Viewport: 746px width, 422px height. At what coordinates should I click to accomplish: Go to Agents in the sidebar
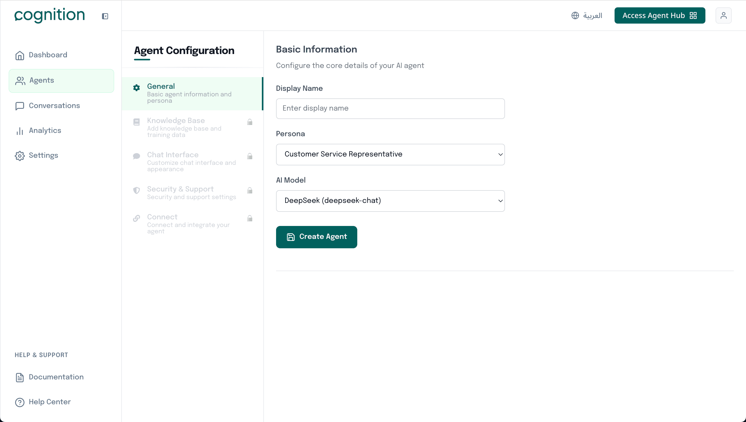click(61, 81)
